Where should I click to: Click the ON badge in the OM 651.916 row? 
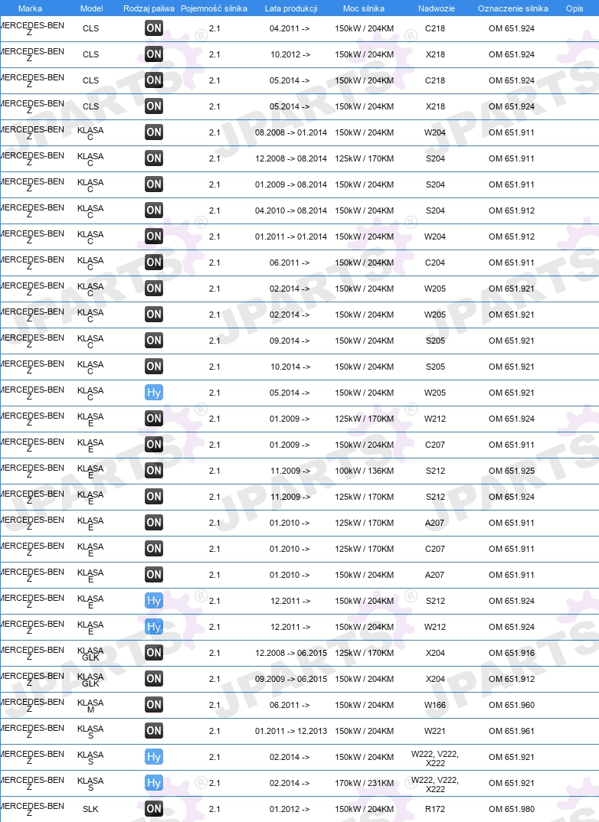click(154, 653)
